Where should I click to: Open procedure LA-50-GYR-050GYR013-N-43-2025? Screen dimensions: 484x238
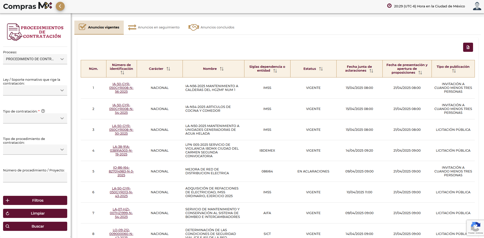tap(121, 192)
